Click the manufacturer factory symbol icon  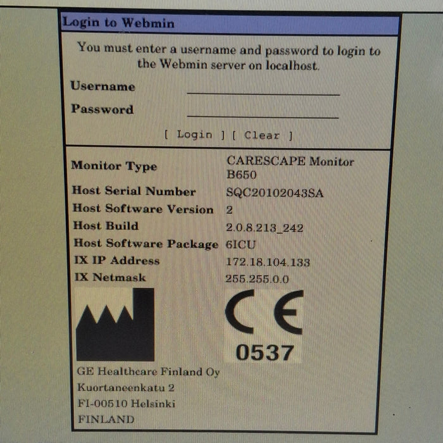[x=115, y=324]
